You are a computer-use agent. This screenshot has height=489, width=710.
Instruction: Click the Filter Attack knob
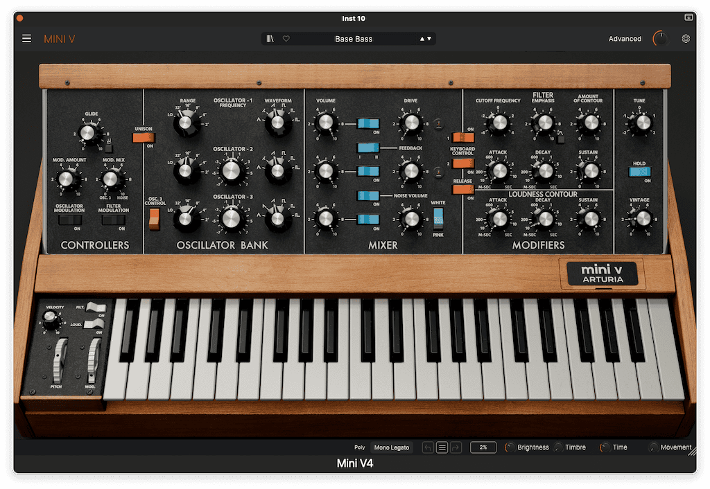click(x=499, y=170)
